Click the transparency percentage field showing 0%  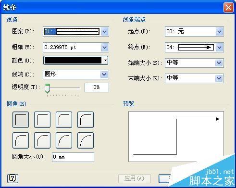(97, 88)
